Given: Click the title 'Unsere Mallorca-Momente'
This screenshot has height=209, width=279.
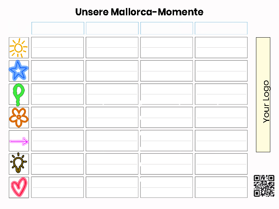Looking at the screenshot, I should (139, 12).
